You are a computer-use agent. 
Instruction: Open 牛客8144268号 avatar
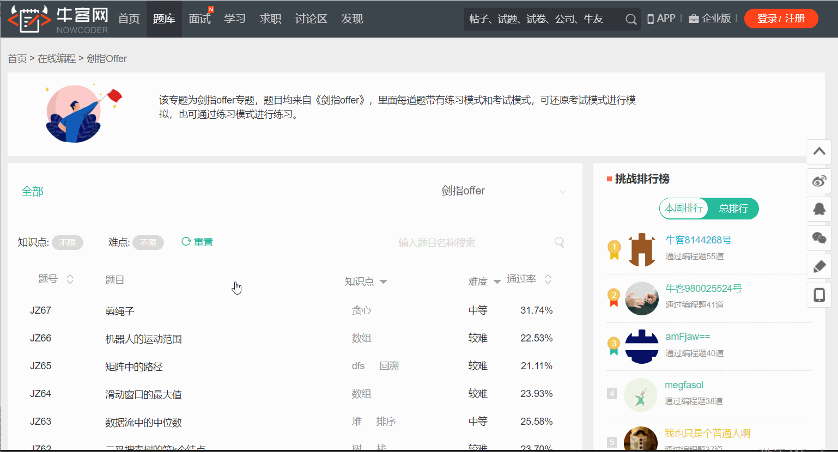click(x=642, y=249)
